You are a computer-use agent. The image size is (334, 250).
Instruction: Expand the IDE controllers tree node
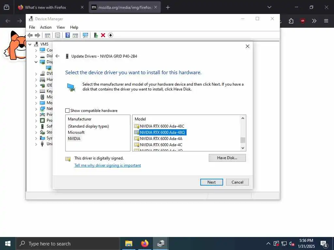point(36,86)
